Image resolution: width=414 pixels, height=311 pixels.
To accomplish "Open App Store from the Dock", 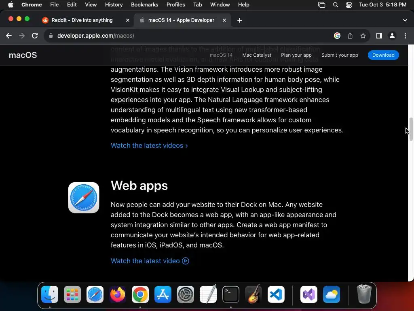I will click(x=163, y=294).
